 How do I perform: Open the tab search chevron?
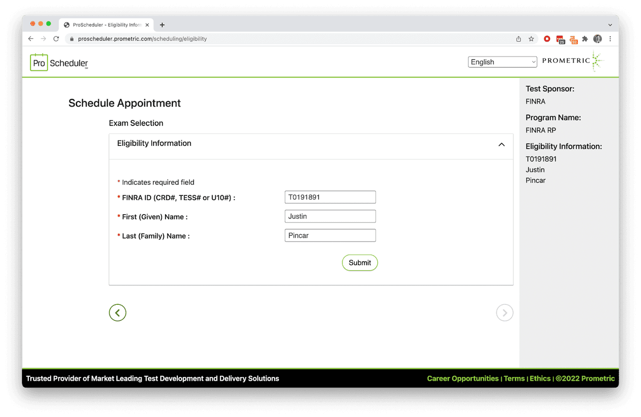pyautogui.click(x=610, y=25)
